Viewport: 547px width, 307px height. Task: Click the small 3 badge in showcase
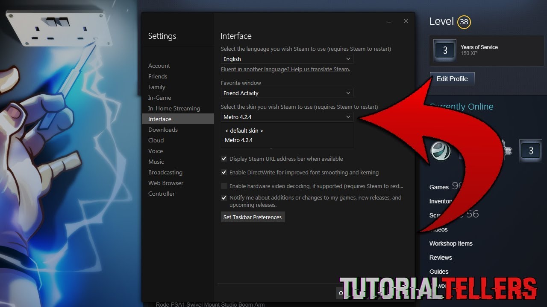click(x=531, y=151)
